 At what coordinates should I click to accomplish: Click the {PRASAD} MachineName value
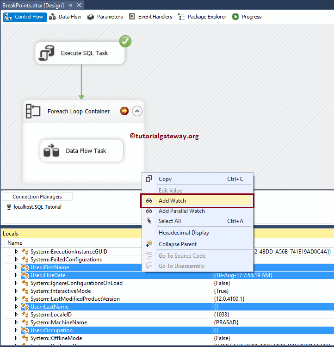point(226,322)
